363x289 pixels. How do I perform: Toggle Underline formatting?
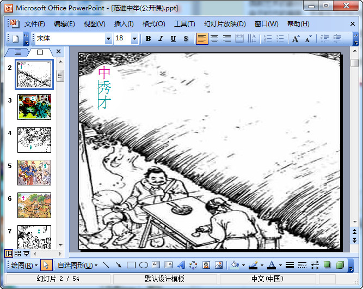click(x=173, y=39)
